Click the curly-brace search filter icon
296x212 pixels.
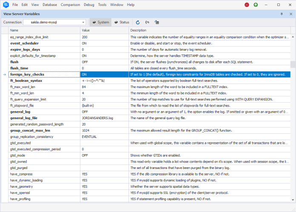pyautogui.click(x=147, y=22)
